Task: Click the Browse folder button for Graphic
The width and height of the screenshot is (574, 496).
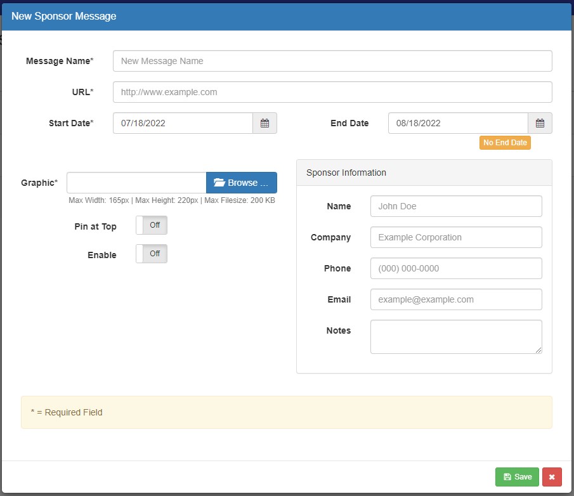Action: (241, 183)
